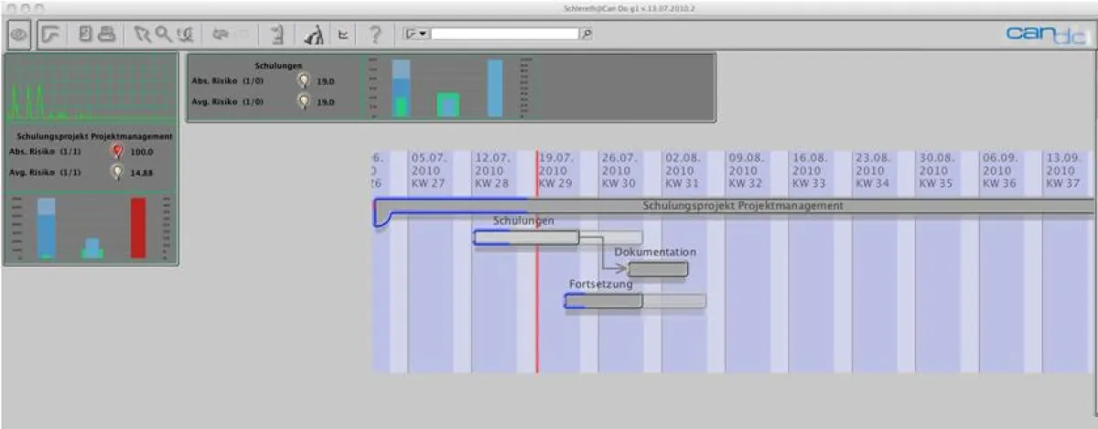This screenshot has width=1098, height=429.
Task: Select the arrow pointer tool
Action: [x=142, y=35]
